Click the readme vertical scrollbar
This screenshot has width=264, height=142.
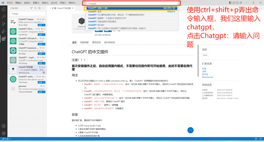pos(198,61)
